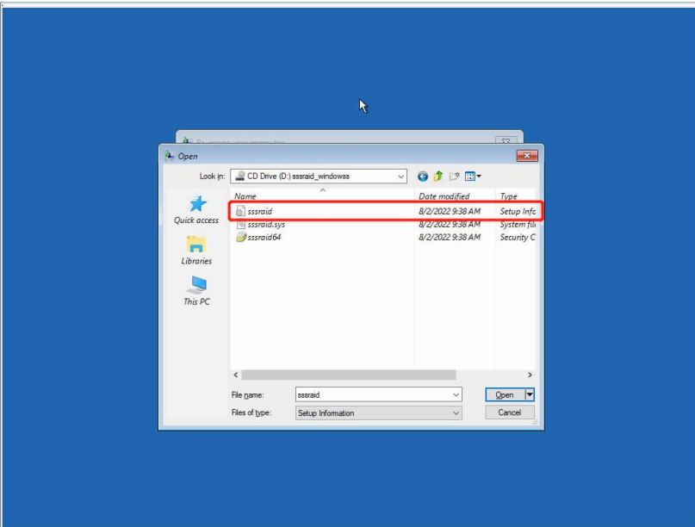
Task: Expand the File name history dropdown
Action: (456, 394)
